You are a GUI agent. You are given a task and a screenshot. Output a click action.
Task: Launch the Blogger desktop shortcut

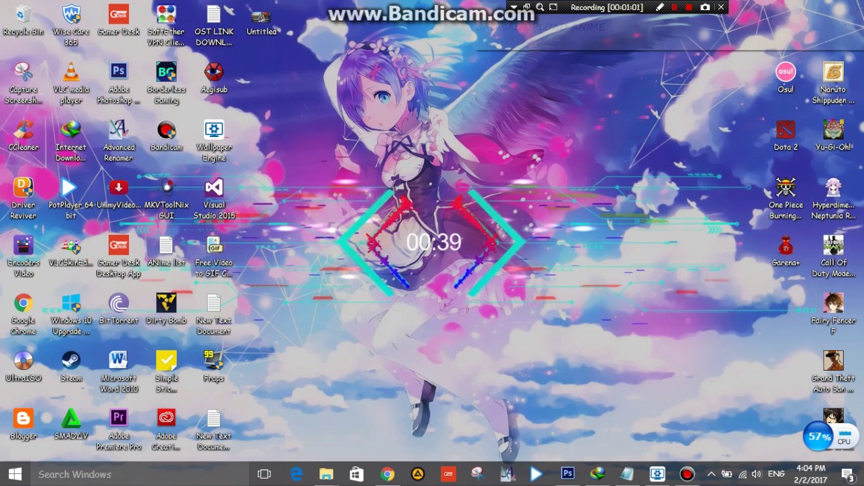point(24,425)
